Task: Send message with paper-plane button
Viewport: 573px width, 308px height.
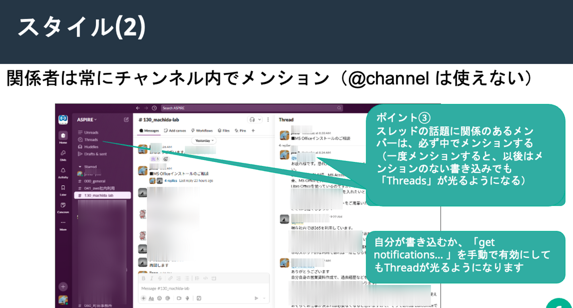Action: click(x=257, y=298)
